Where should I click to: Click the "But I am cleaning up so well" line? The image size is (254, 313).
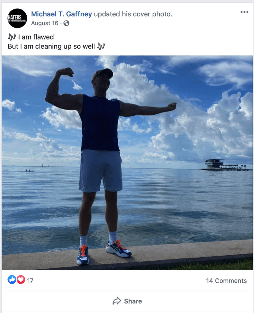click(x=51, y=46)
